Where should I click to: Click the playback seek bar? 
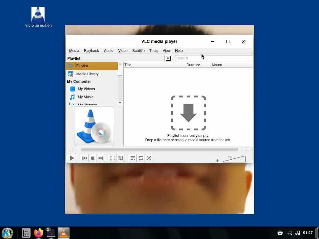click(x=159, y=150)
